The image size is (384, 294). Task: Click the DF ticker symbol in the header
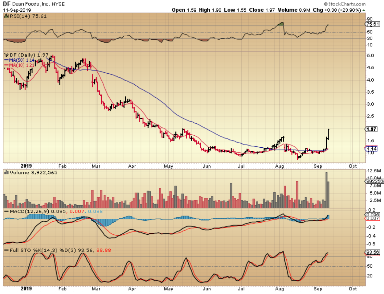[x=7, y=4]
